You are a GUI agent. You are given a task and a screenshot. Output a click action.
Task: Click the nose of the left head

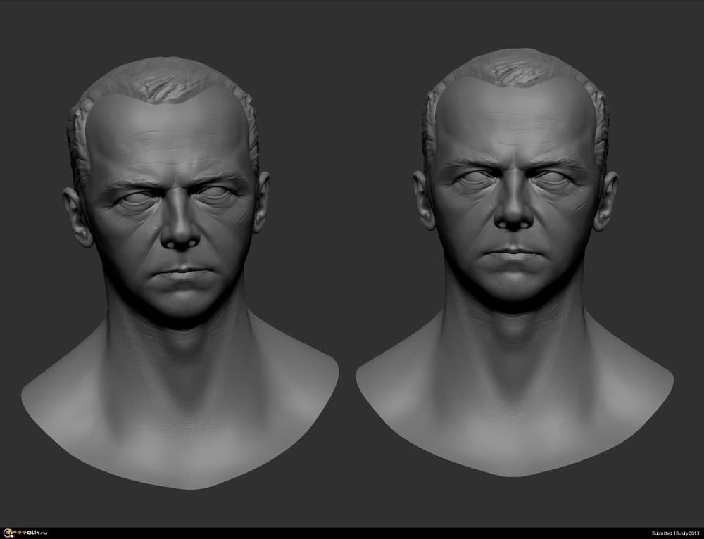(180, 234)
